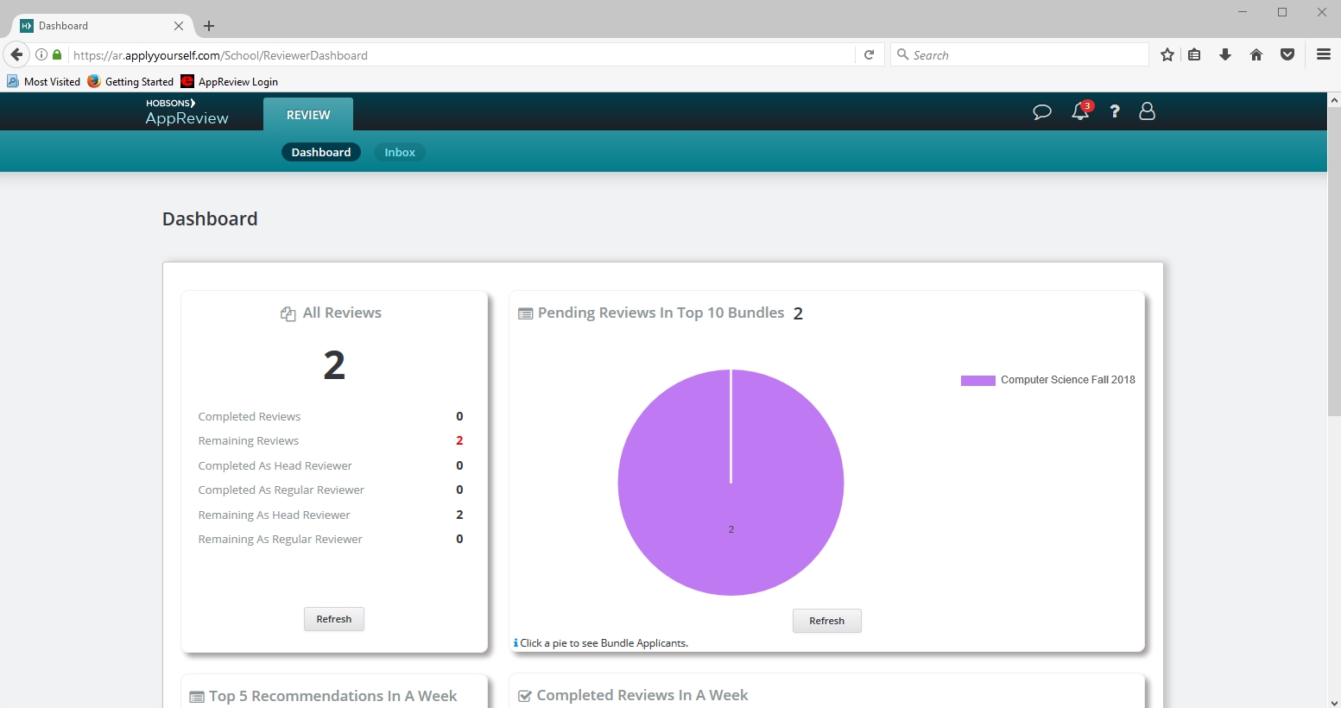Bookmark this page with star icon
This screenshot has width=1341, height=708.
(1167, 55)
